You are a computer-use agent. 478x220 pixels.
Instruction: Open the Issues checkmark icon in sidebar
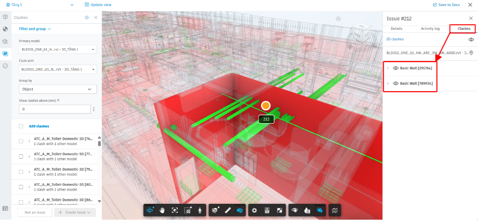click(x=5, y=66)
